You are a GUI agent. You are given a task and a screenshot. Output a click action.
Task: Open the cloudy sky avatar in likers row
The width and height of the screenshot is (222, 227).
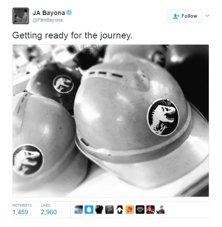point(78,209)
